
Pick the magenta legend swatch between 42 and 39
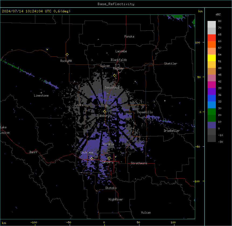click(x=212, y=85)
